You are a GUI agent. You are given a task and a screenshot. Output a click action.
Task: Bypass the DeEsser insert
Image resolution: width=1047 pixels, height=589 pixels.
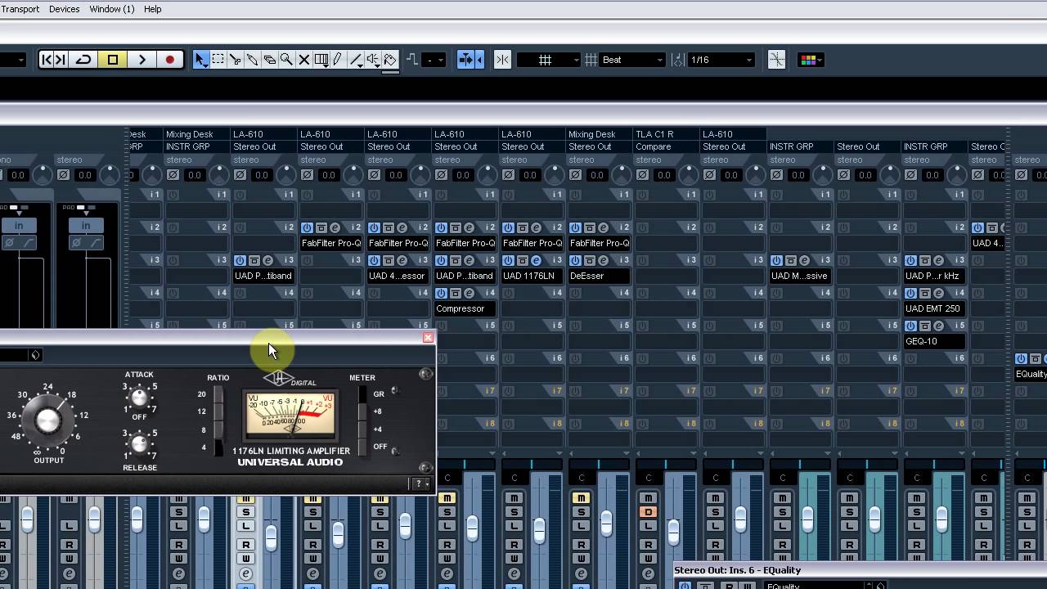(575, 260)
